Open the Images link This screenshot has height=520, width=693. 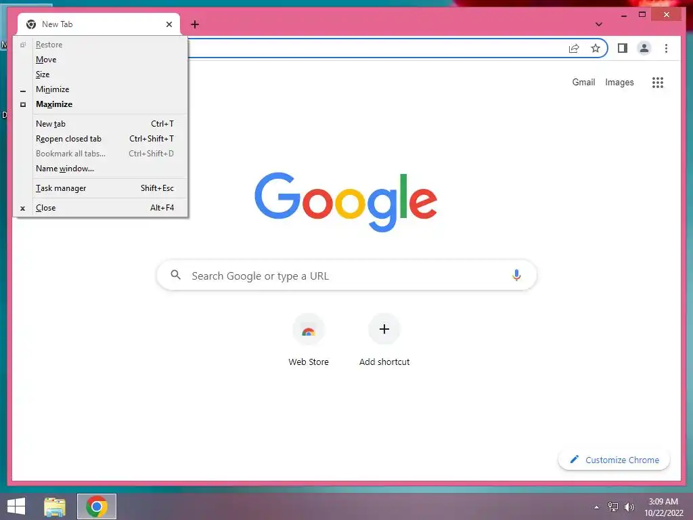619,82
